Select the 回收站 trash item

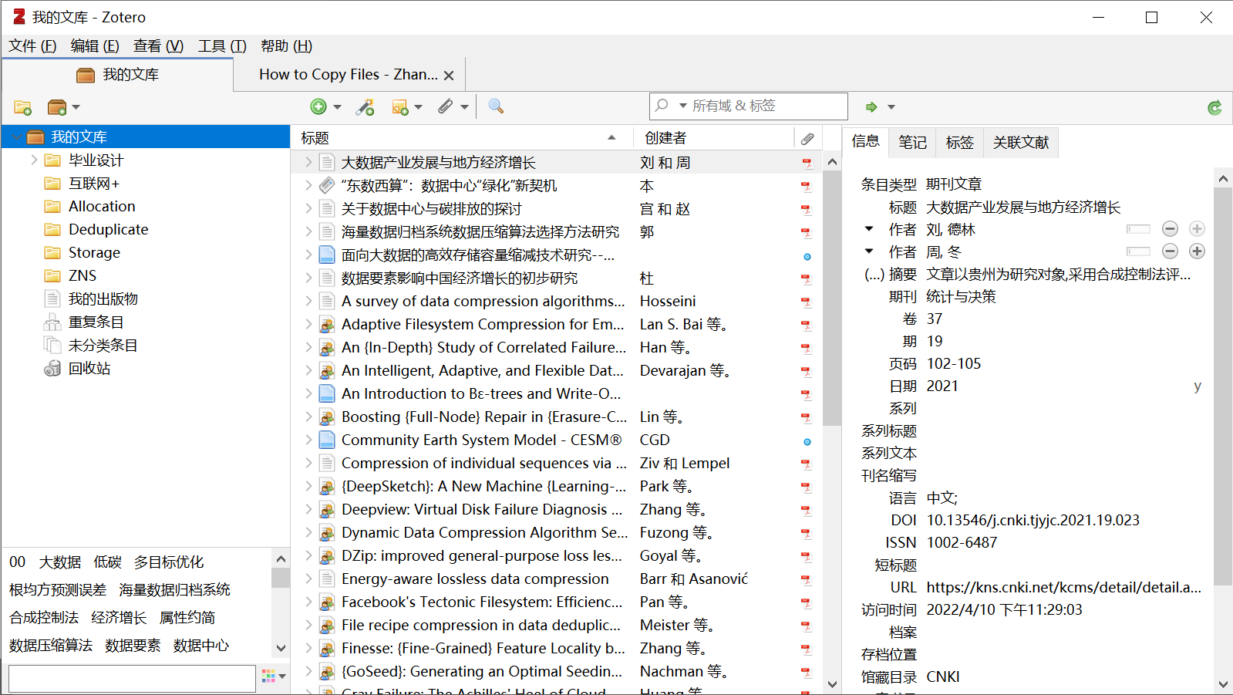click(x=89, y=369)
